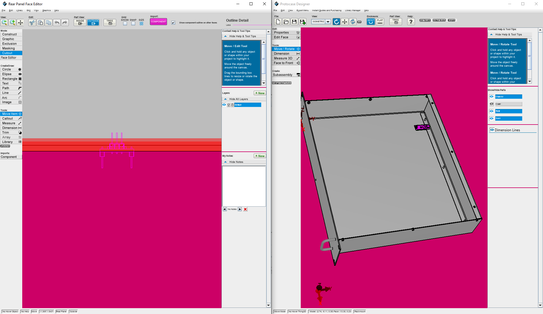543x314 pixels.
Task: Click the Change Face To Front button
Action: (281, 83)
